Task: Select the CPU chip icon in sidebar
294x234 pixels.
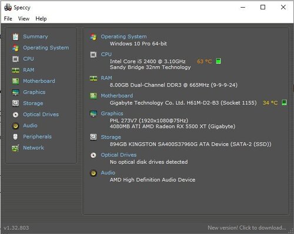Action: click(x=15, y=59)
